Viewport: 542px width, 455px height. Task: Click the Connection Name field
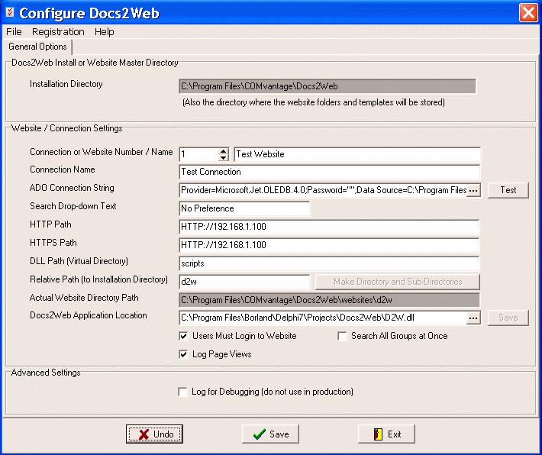(x=330, y=172)
